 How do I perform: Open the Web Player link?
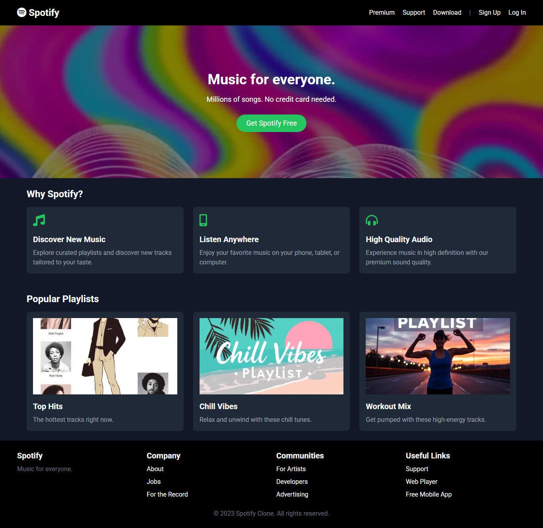coord(421,482)
